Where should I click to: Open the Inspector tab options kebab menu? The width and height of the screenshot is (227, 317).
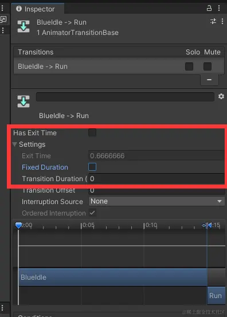[219, 8]
